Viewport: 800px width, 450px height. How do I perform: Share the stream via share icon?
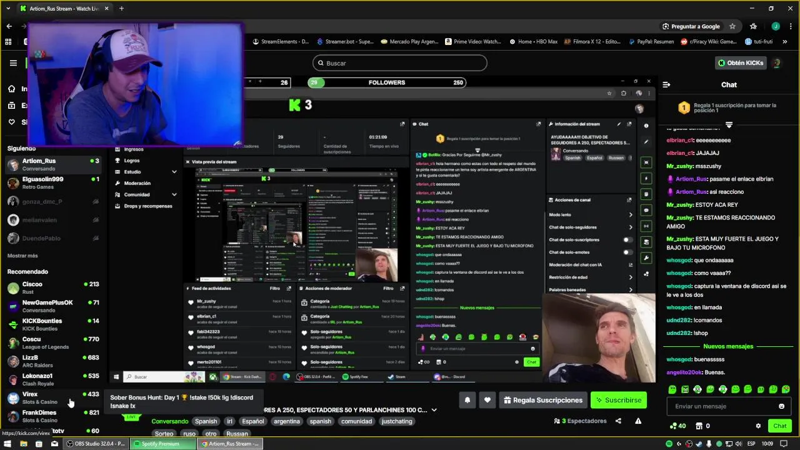pos(618,421)
